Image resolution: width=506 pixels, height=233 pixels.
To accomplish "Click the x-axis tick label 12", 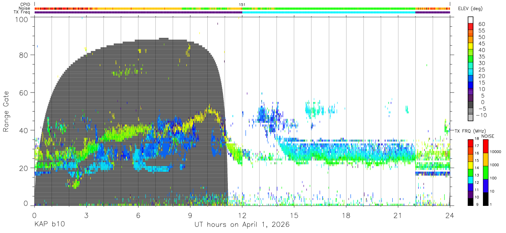I will 242,215.
